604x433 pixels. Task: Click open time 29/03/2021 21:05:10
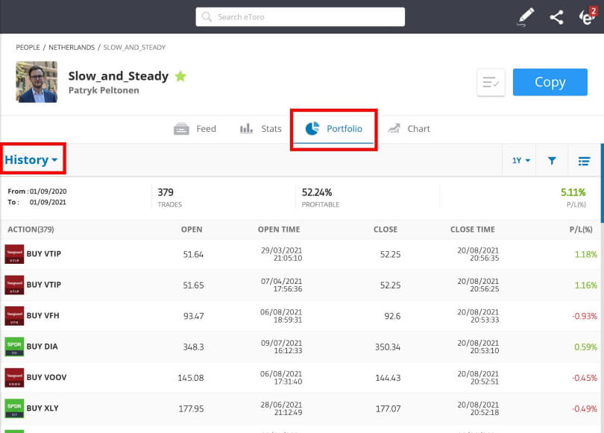pos(282,254)
